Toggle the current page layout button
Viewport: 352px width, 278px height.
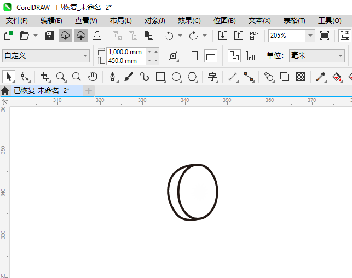click(250, 56)
